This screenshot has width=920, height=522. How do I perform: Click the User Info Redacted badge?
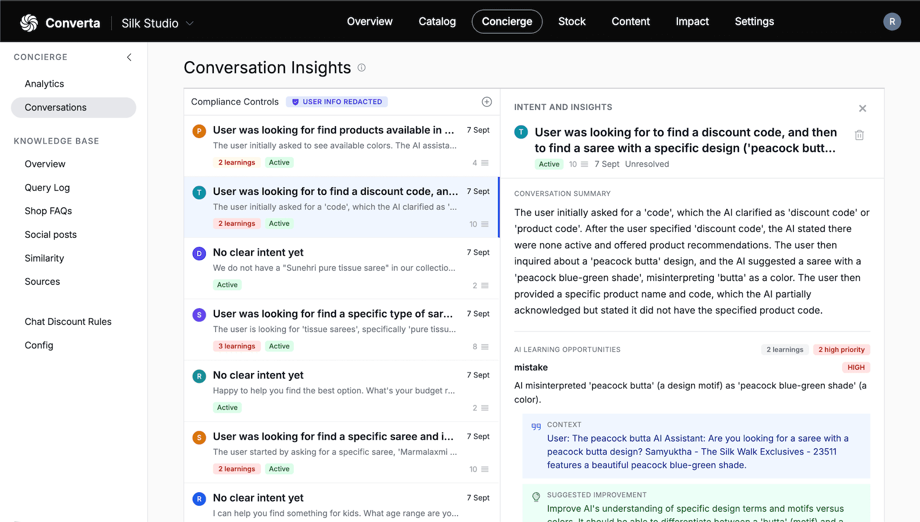point(337,102)
